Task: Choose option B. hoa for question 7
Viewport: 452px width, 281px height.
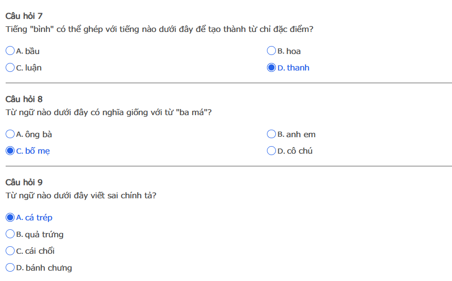Action: pyautogui.click(x=271, y=51)
